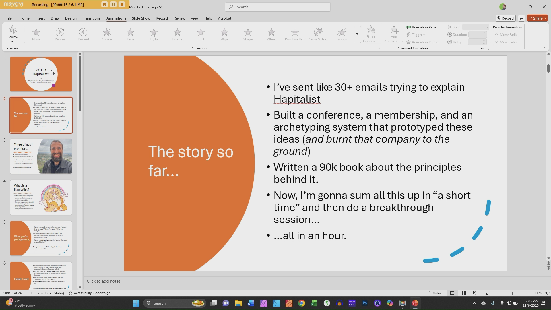Start slide show from status bar
Screen dimensions: 551x310
tap(486, 293)
